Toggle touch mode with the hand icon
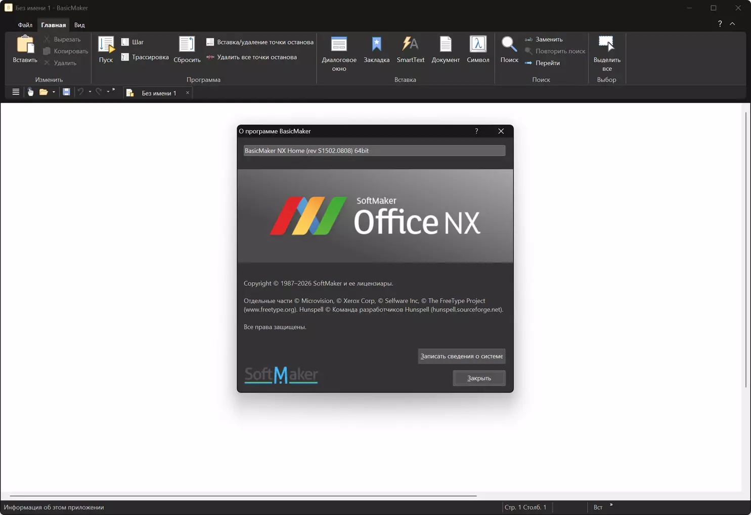This screenshot has width=751, height=515. pyautogui.click(x=30, y=92)
